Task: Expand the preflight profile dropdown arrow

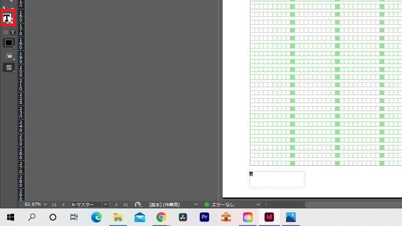Action: [x=196, y=204]
